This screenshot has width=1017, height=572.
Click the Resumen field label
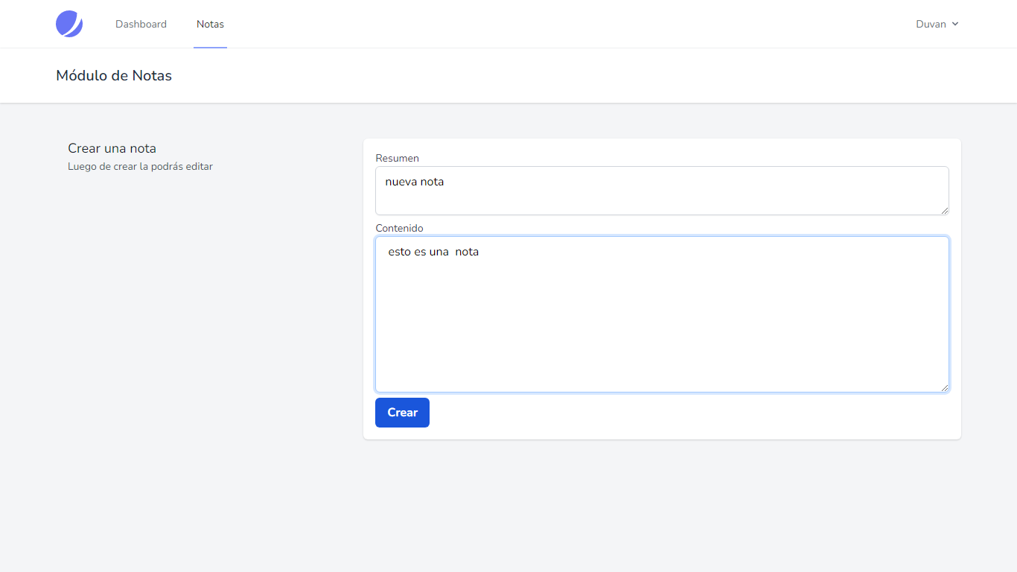pyautogui.click(x=397, y=158)
